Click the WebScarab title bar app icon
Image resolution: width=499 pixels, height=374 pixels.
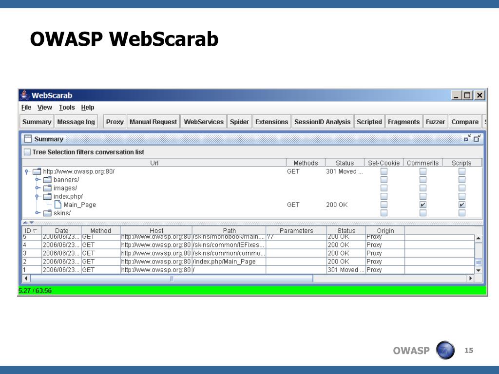click(24, 95)
